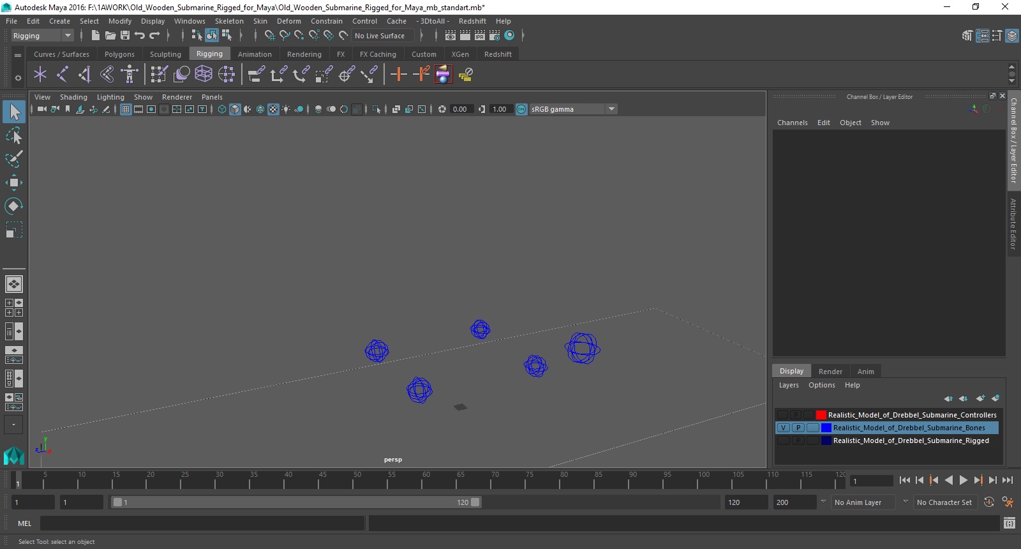The image size is (1021, 549).
Task: Click frame 60 on the time slider
Action: tap(422, 480)
